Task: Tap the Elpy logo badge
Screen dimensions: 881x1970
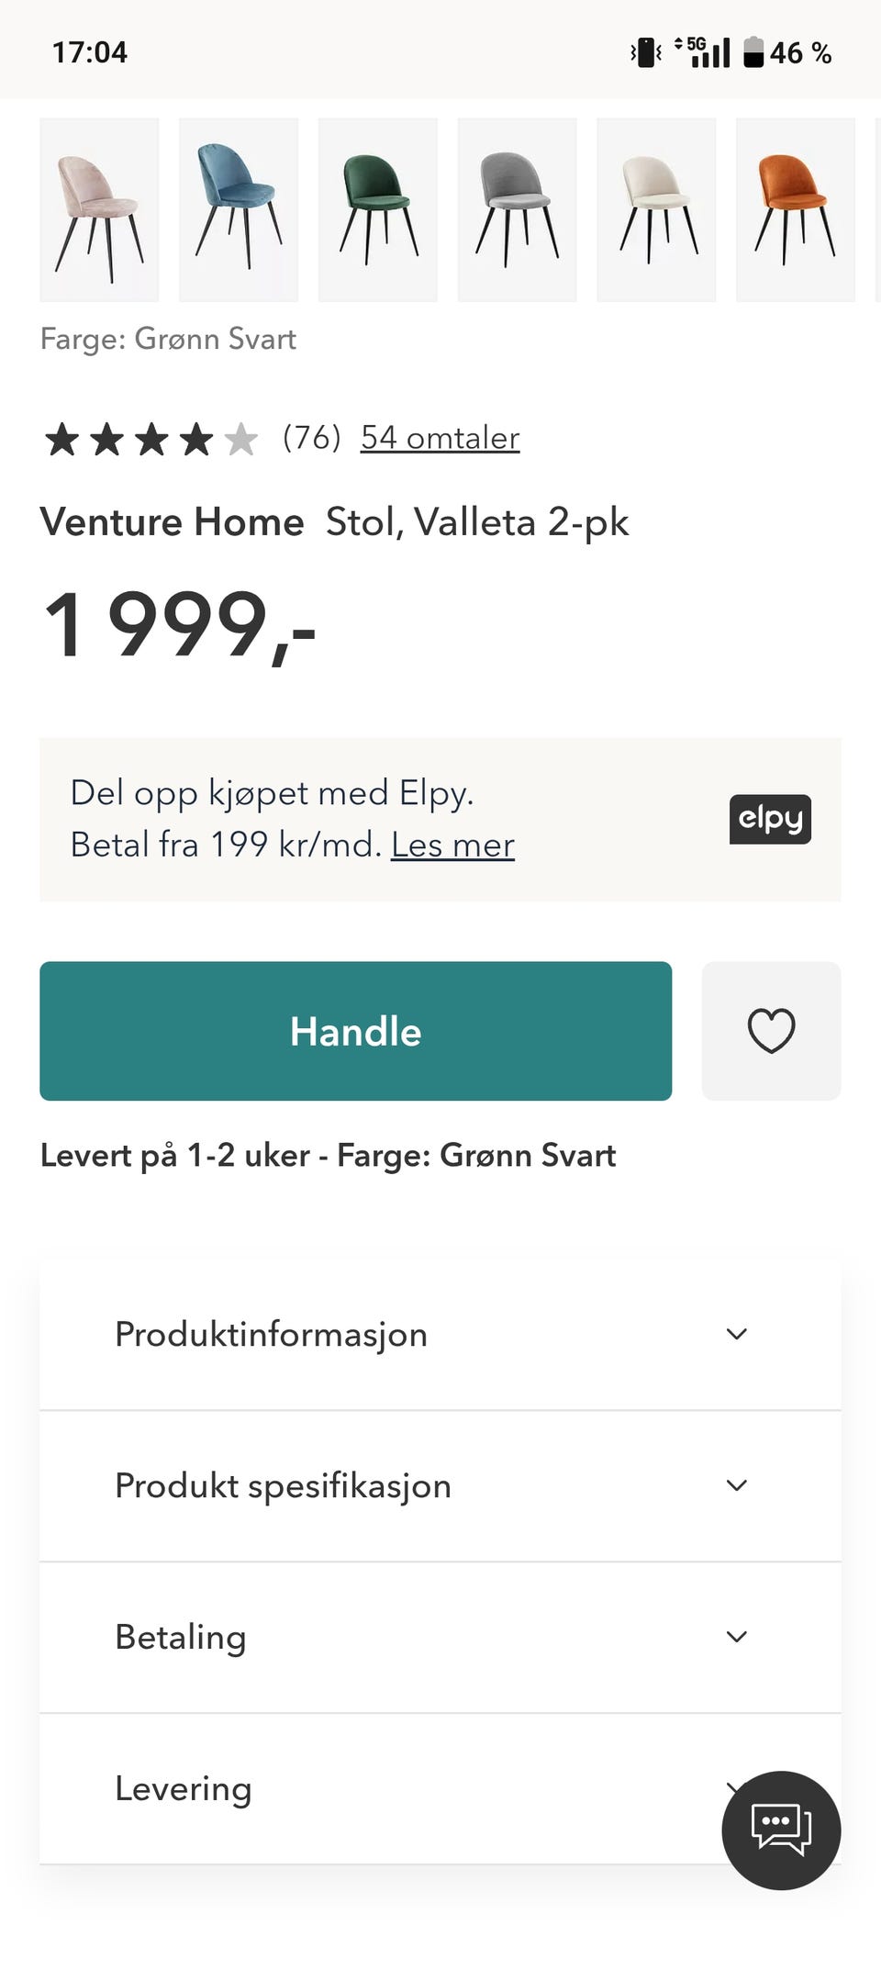Action: point(770,819)
